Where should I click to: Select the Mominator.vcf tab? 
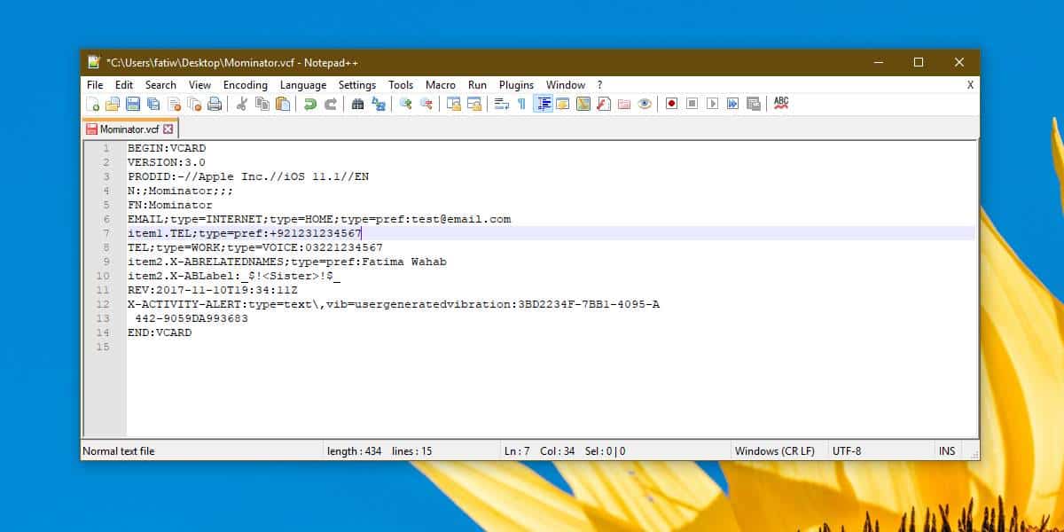129,128
